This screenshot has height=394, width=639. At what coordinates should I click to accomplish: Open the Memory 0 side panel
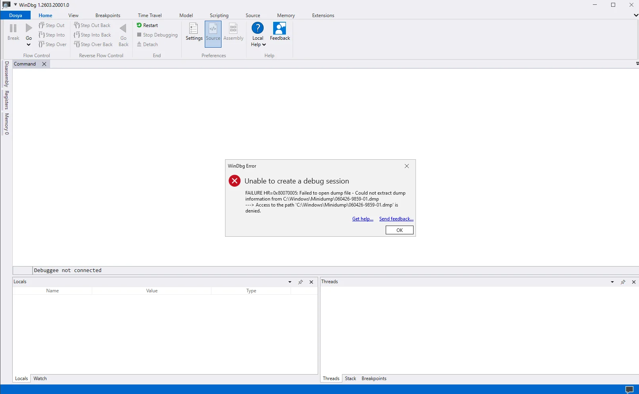tap(6, 124)
